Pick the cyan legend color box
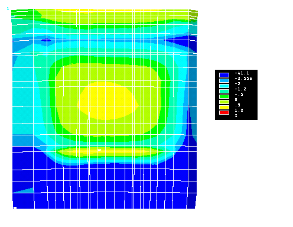The image size is (293, 227). pos(224,86)
